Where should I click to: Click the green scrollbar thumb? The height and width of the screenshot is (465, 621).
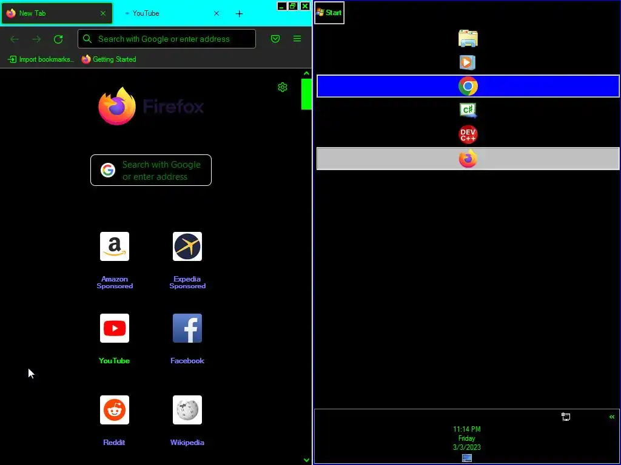pyautogui.click(x=306, y=94)
